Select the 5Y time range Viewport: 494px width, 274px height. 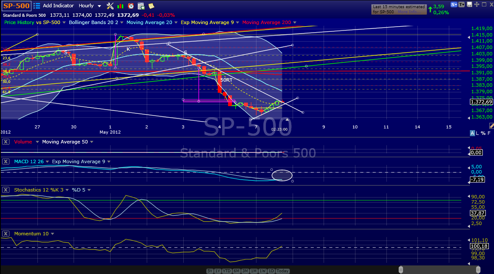tap(210, 271)
